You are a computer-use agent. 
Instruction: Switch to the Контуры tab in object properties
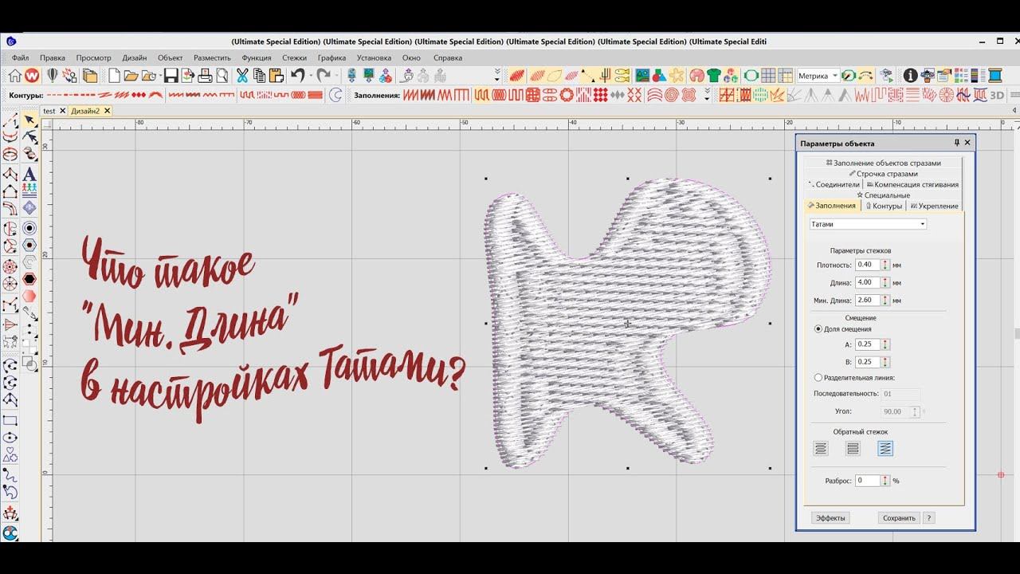(884, 206)
